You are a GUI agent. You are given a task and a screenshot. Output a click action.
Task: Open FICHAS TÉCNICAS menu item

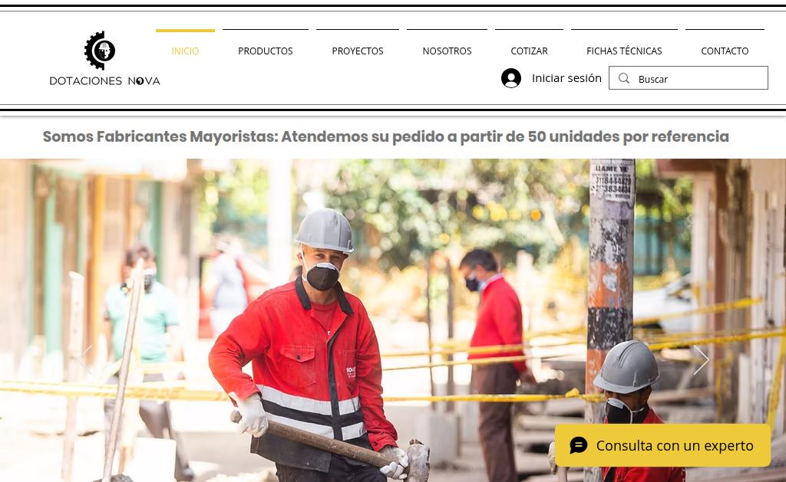(x=624, y=51)
